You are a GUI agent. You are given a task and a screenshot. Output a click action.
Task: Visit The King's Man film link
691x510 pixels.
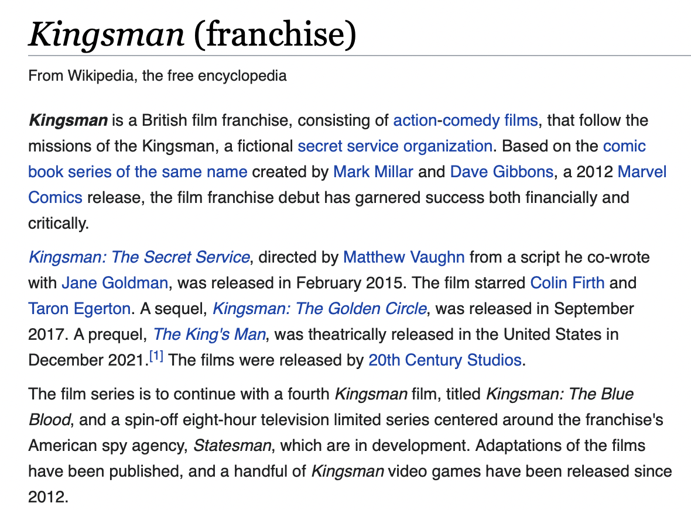[x=209, y=335]
